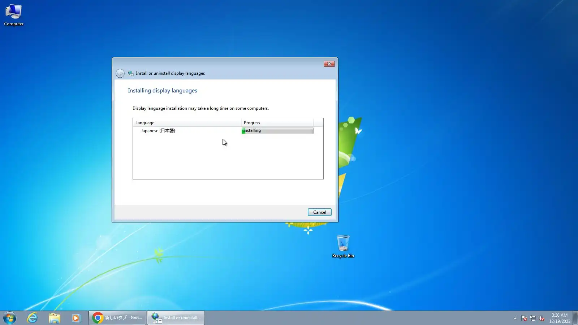Switch to the Google Chrome taskbar window

pyautogui.click(x=117, y=318)
